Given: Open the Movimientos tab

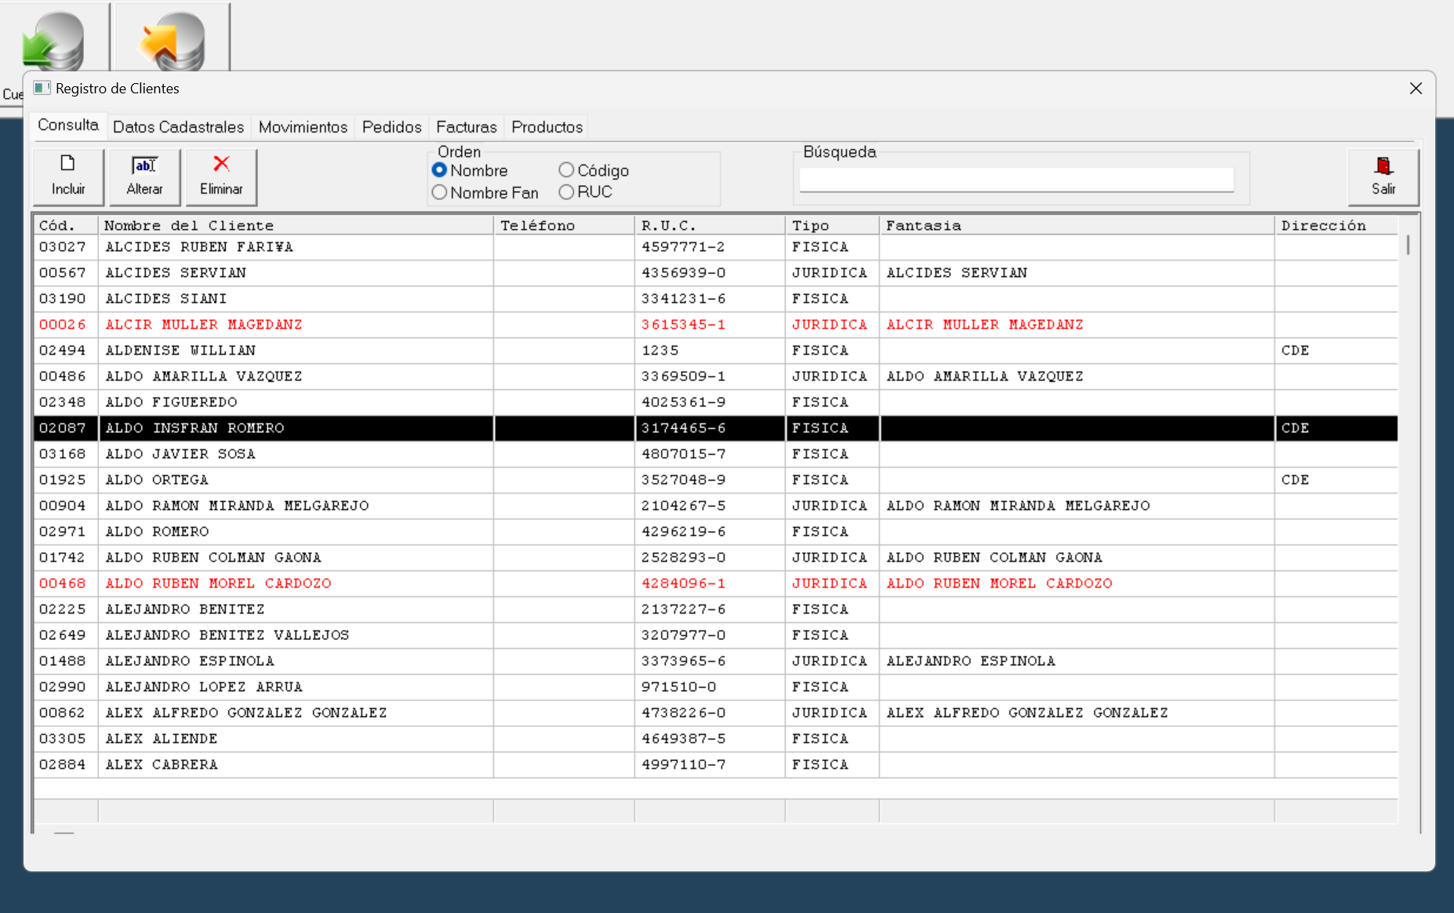Looking at the screenshot, I should pyautogui.click(x=303, y=127).
